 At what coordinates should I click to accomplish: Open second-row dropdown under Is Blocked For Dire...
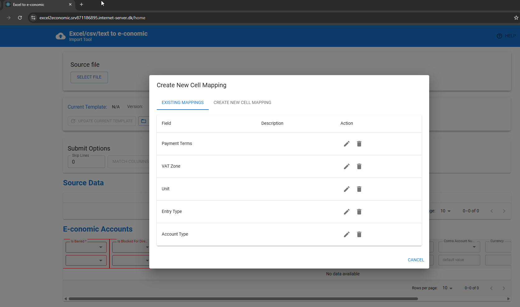[x=131, y=260]
